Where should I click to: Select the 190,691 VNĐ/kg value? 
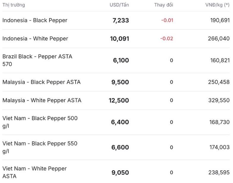point(219,20)
